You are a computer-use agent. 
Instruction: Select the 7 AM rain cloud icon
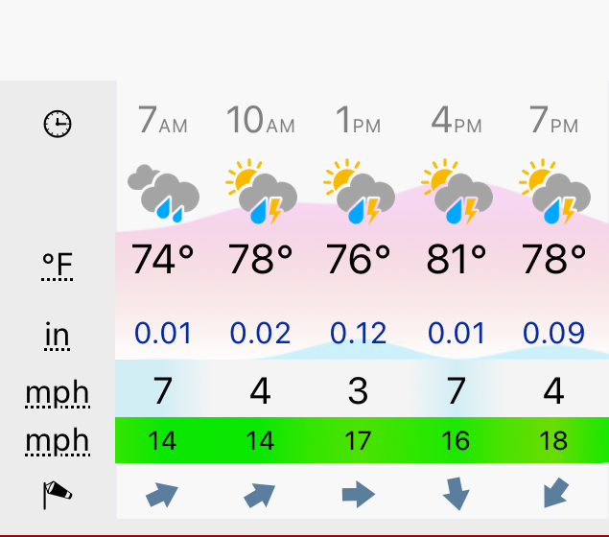pos(163,194)
